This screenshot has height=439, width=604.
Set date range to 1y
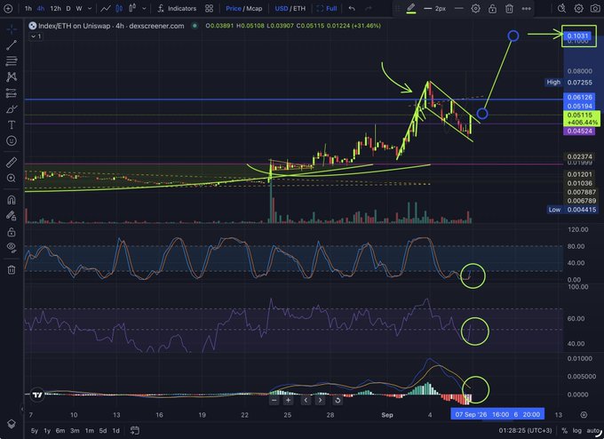point(47,430)
